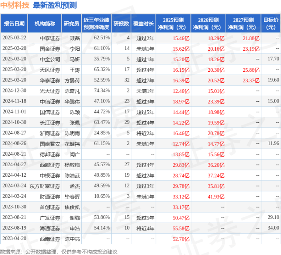Click accuracy value 62.51%
The image size is (281, 255).
tap(102, 38)
